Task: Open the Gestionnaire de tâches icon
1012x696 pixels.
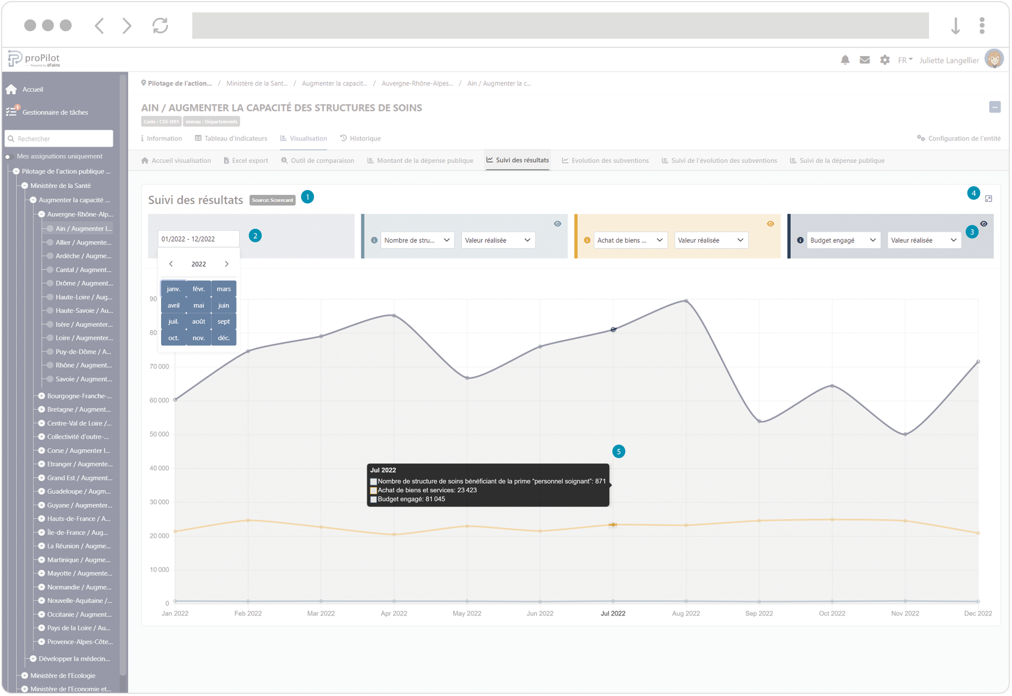Action: click(x=11, y=112)
